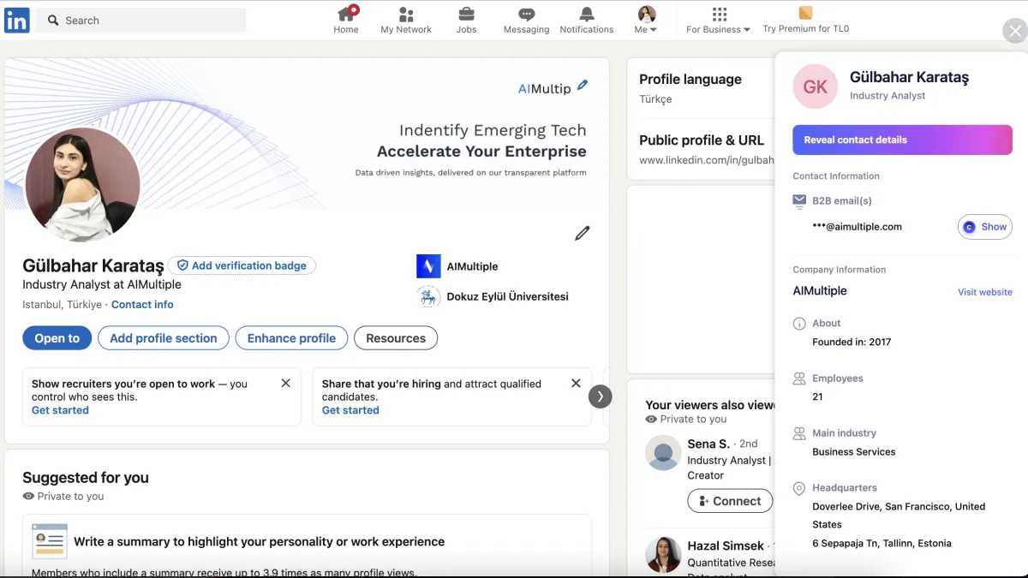The width and height of the screenshot is (1028, 578).
Task: Click Get started under open to work
Action: pos(60,410)
